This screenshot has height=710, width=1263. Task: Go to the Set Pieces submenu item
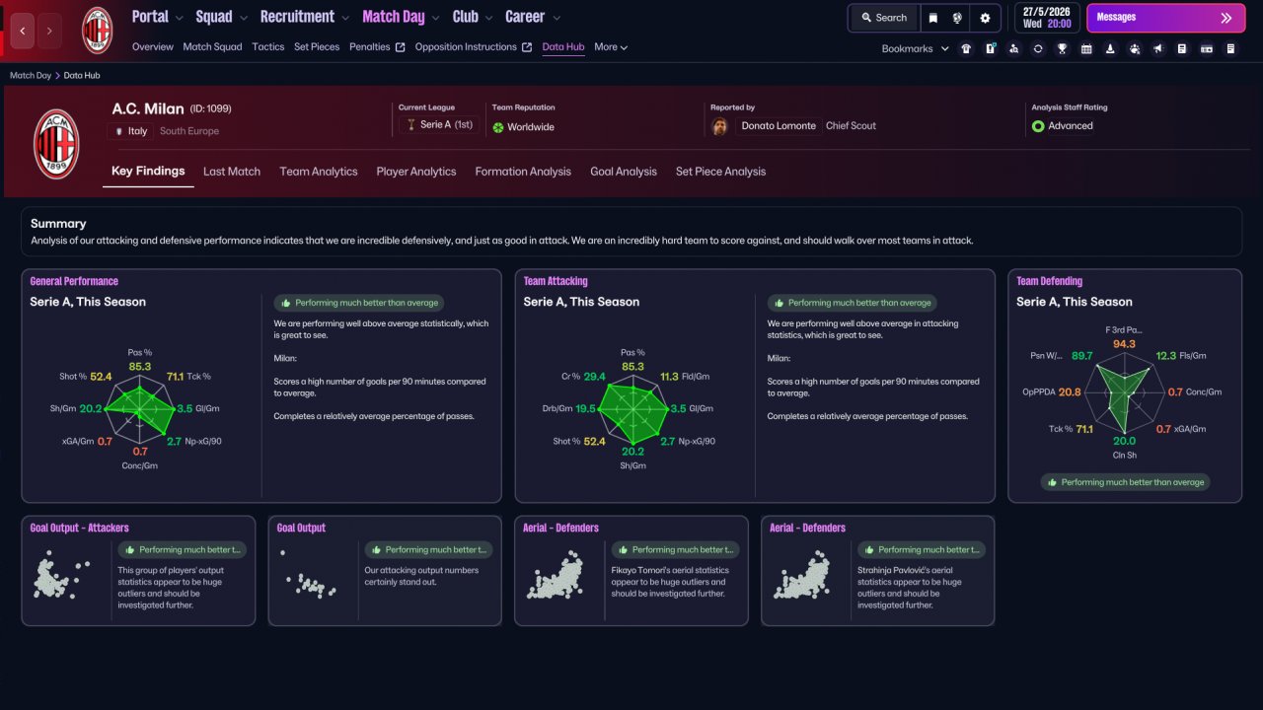317,47
